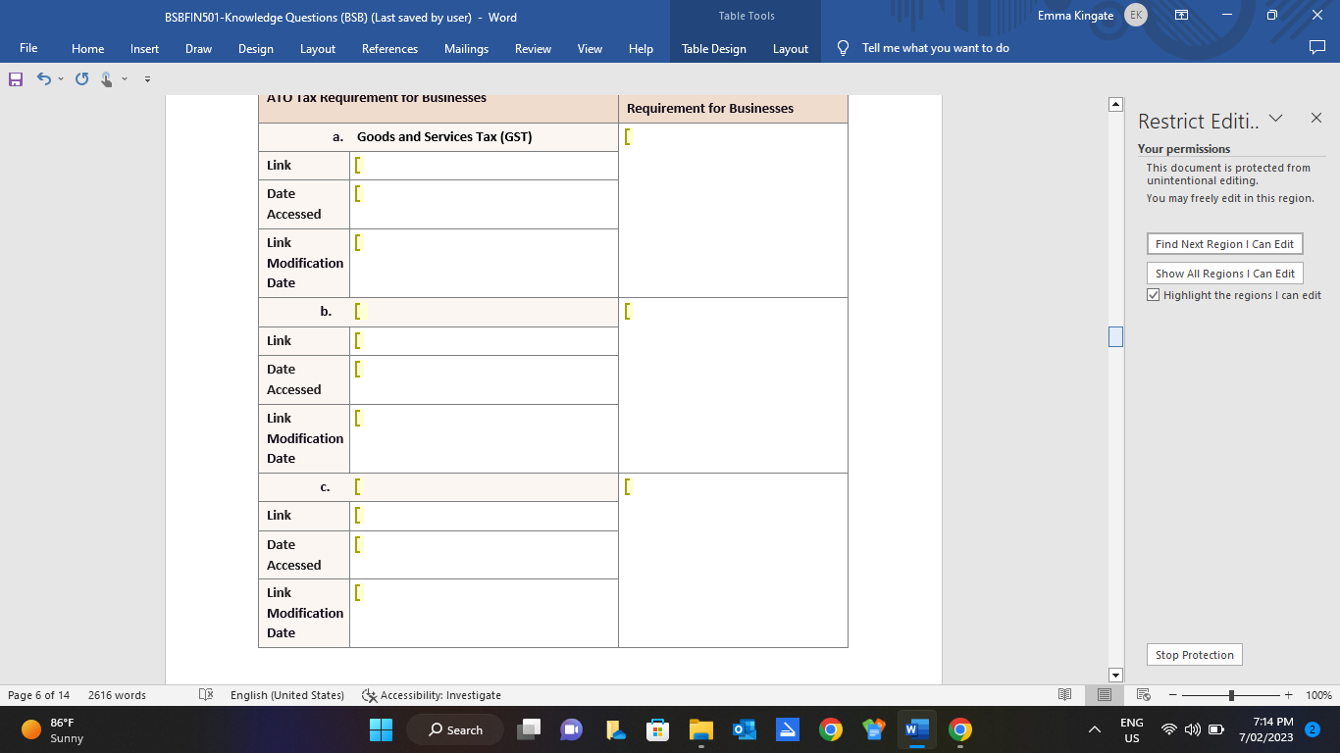Viewport: 1340px width, 753px height.
Task: Open the File menu
Action: click(28, 48)
